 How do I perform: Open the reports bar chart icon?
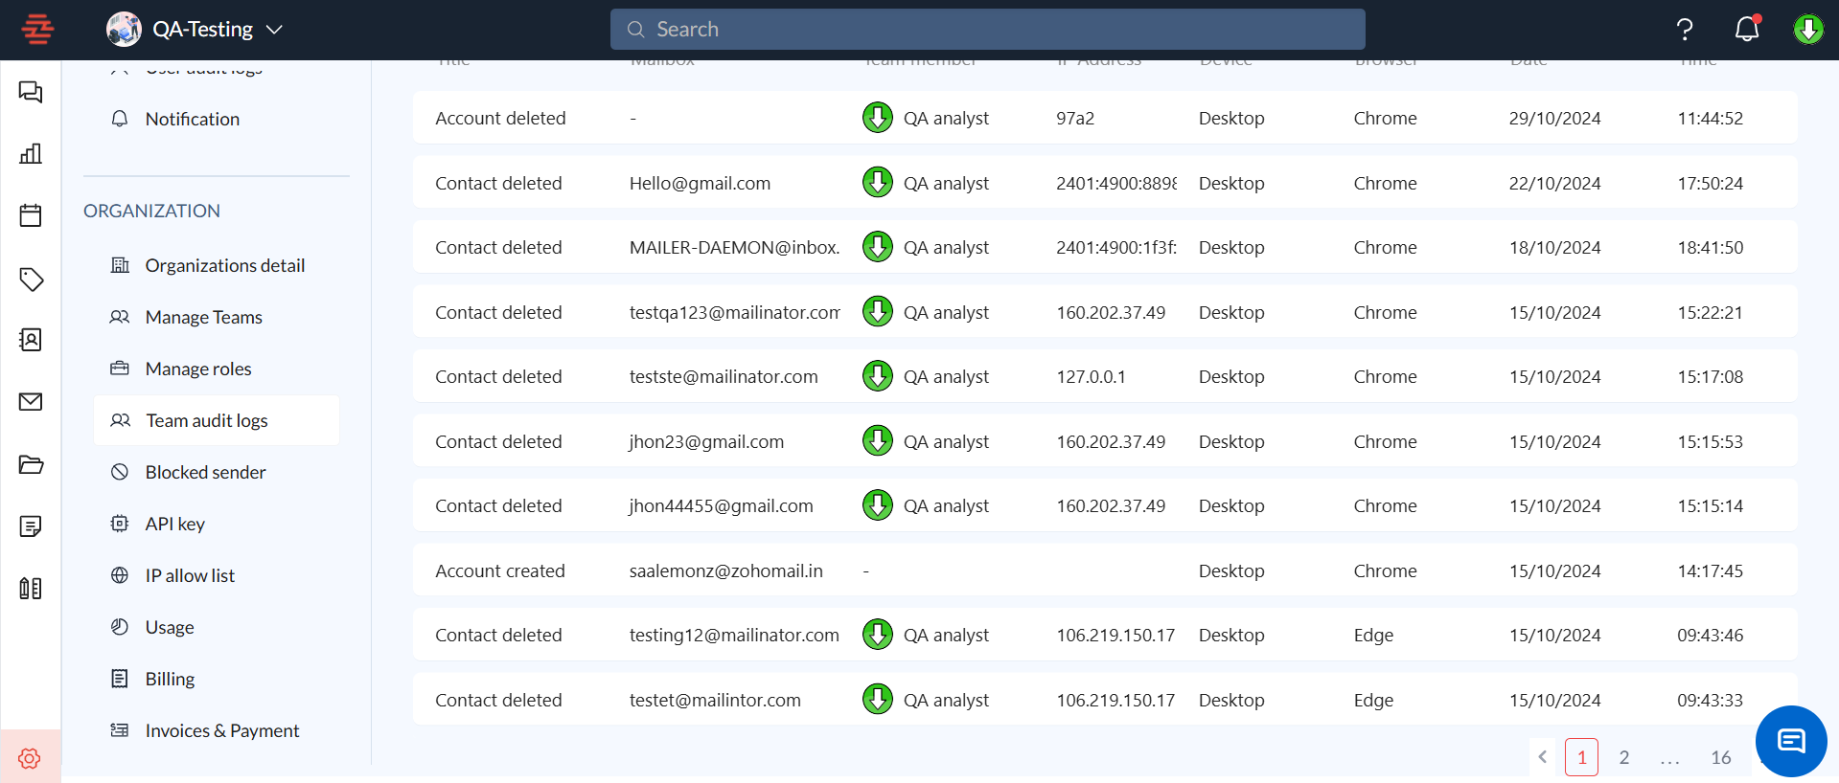click(x=31, y=153)
